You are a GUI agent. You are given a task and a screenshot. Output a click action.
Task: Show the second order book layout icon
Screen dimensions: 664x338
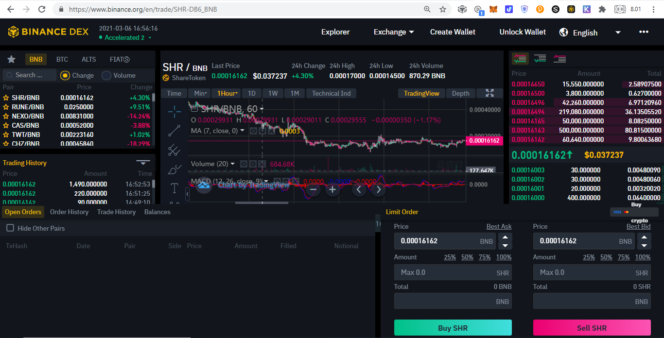point(540,59)
